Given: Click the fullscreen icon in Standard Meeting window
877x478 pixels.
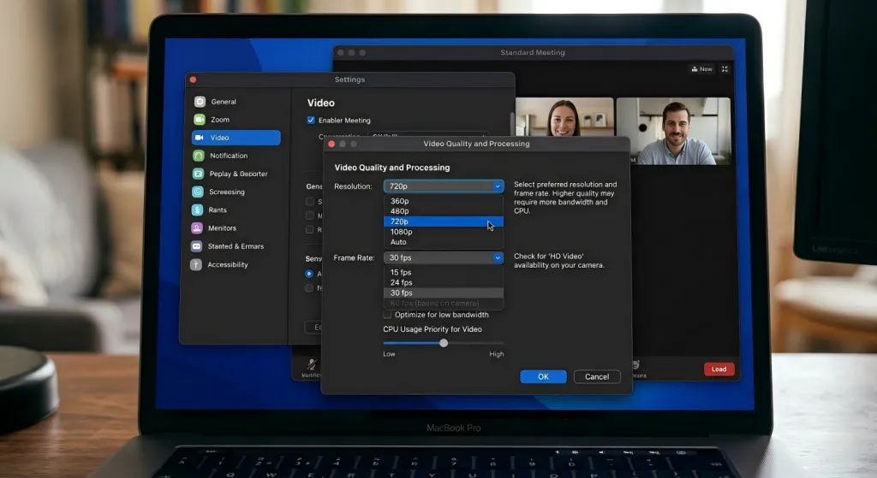Looking at the screenshot, I should [725, 69].
